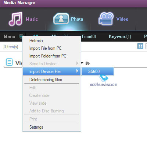147x143 pixels.
Task: Select Import Folder from PC
Action: point(51,56)
